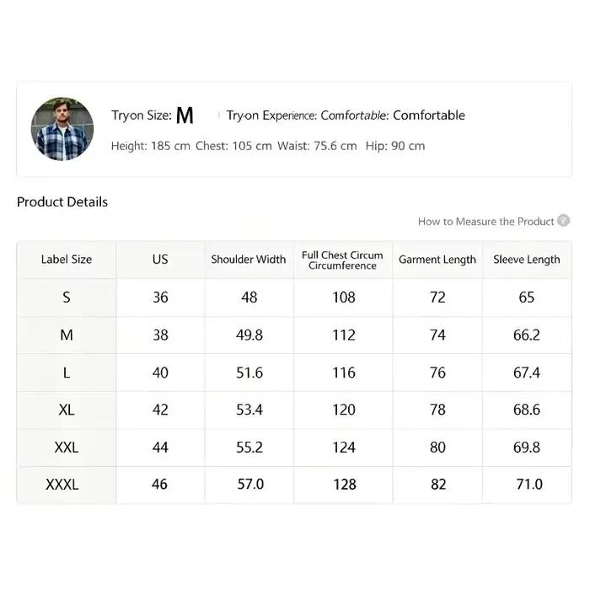Click the Height 185 cm measurement text

(151, 146)
